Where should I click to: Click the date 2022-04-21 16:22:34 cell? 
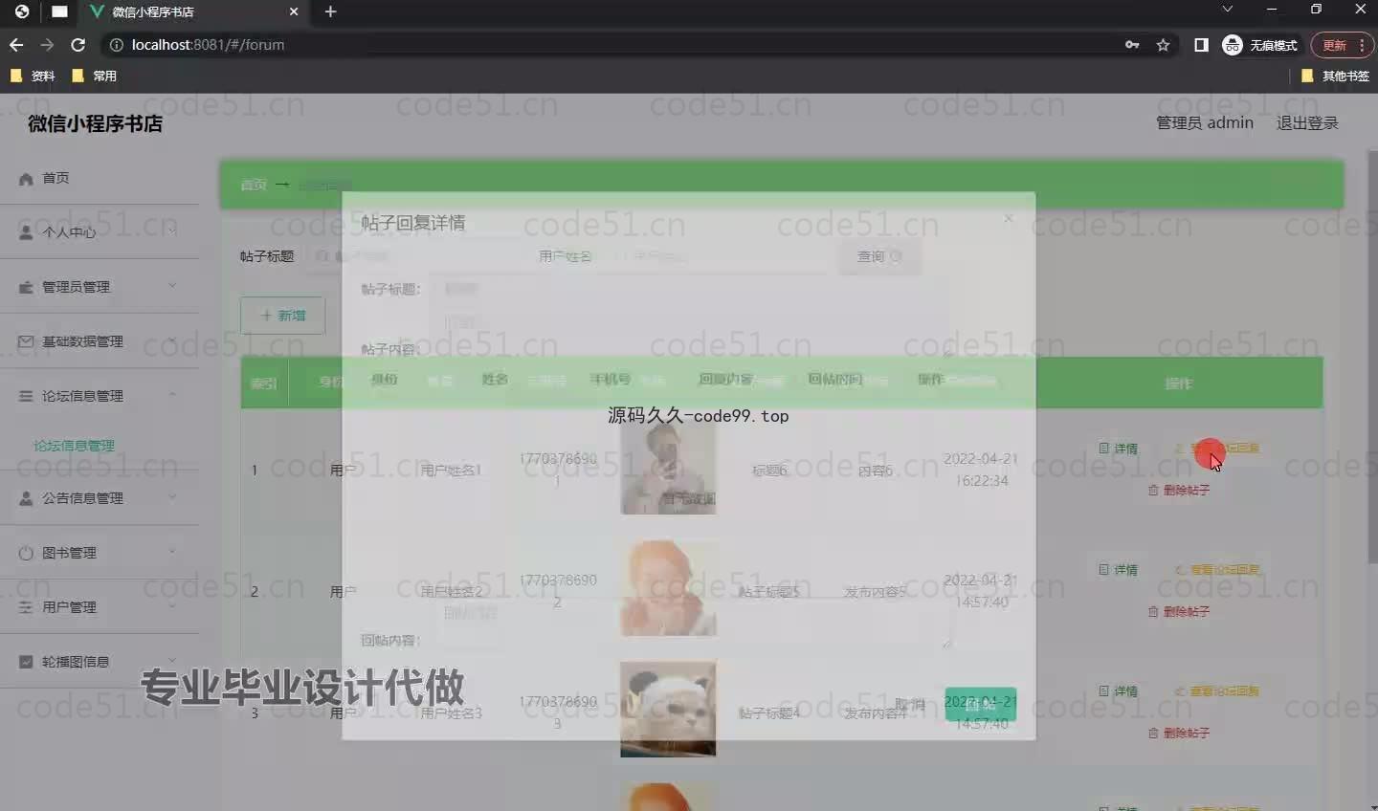coord(981,470)
